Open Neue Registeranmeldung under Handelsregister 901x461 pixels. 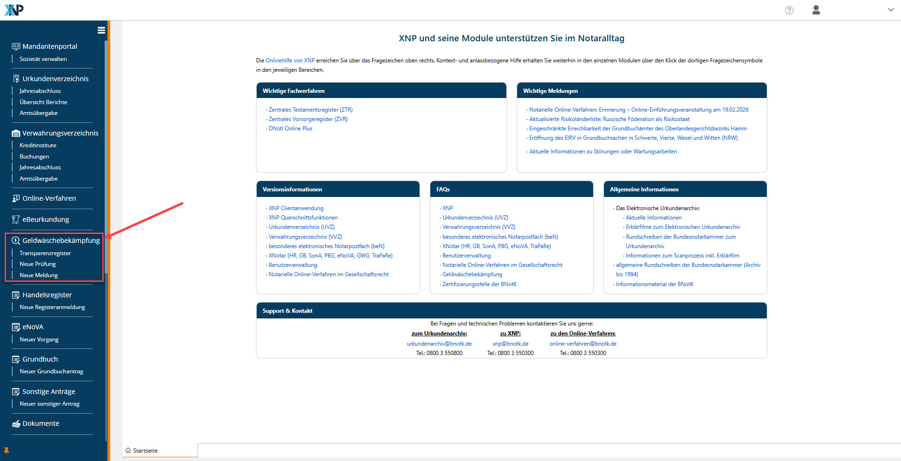pos(52,307)
